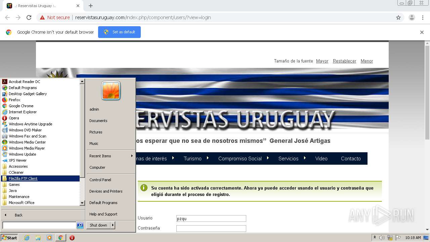Expand the Maintenance folder
The height and width of the screenshot is (242, 430).
tap(19, 197)
